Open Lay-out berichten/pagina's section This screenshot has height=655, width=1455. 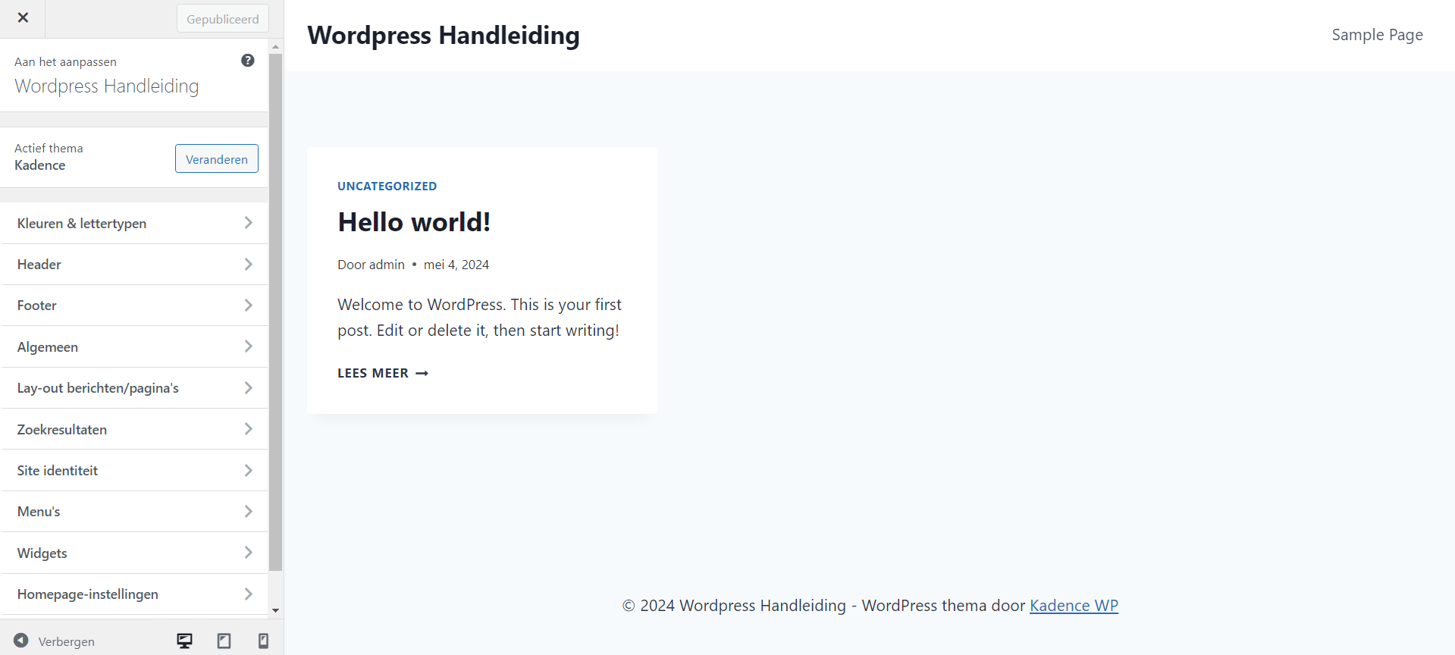135,388
